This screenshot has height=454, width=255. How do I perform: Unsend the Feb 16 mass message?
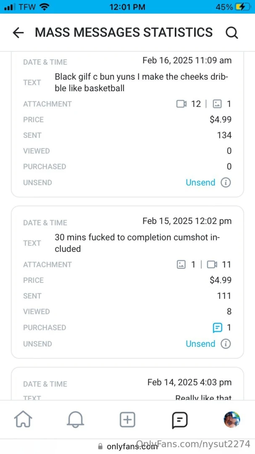pos(200,182)
